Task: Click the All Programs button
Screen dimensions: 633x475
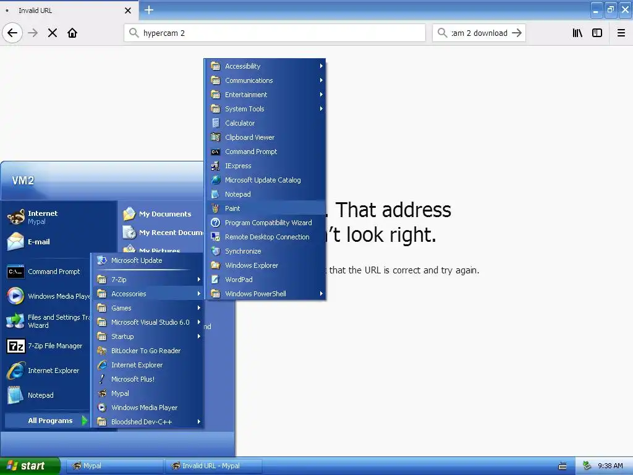Action: pyautogui.click(x=48, y=421)
